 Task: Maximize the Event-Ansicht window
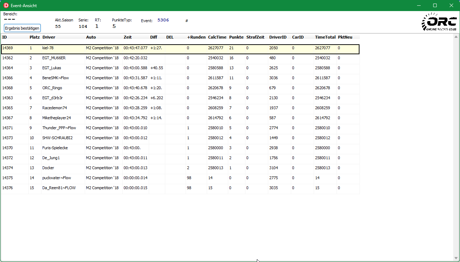435,5
